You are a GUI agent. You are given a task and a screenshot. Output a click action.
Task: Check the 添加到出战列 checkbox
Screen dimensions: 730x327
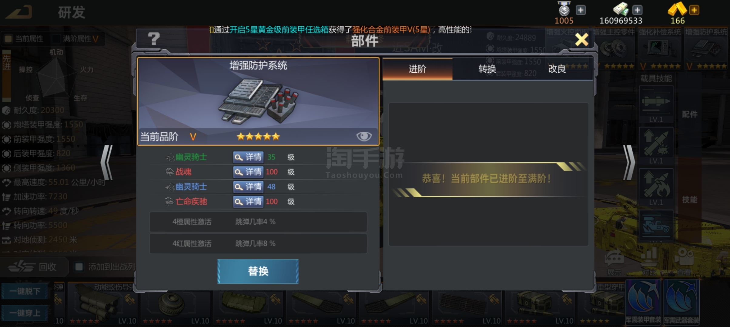coord(79,267)
